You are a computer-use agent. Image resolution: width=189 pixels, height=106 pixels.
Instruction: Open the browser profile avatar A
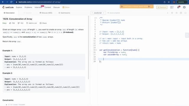174,2
